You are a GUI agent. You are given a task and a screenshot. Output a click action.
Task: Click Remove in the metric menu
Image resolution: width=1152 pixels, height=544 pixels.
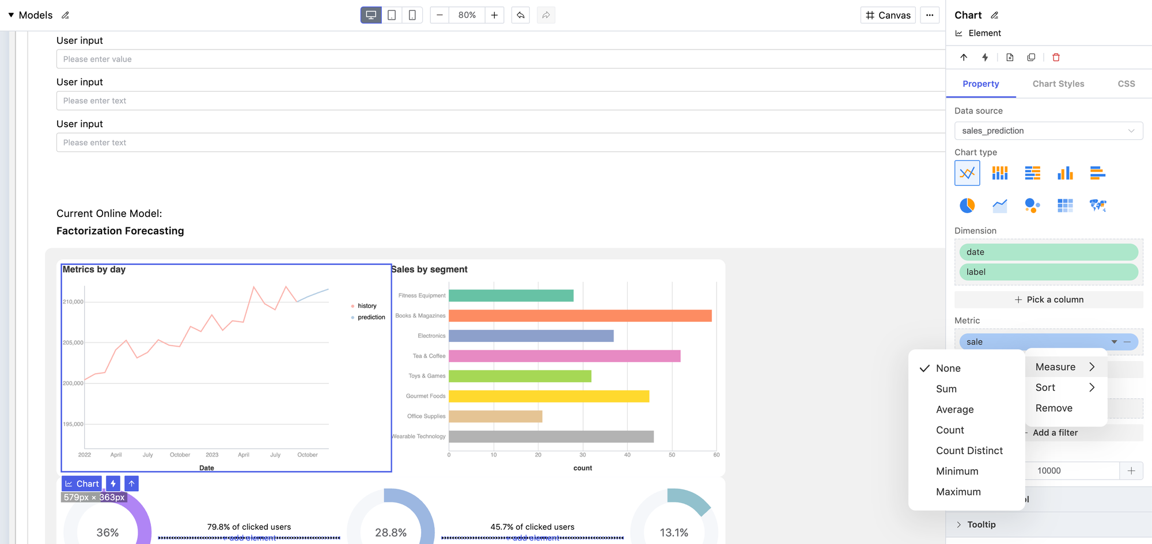1066,408
